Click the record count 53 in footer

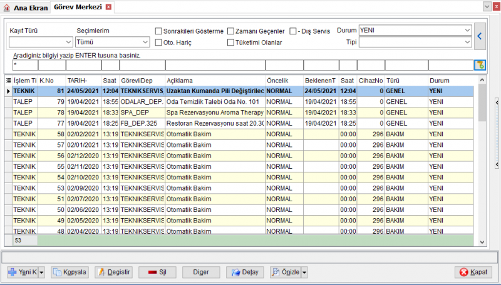[25, 241]
